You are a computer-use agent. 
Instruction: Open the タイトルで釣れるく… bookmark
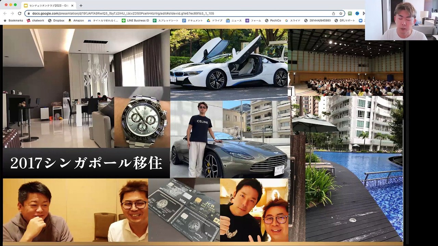103,20
